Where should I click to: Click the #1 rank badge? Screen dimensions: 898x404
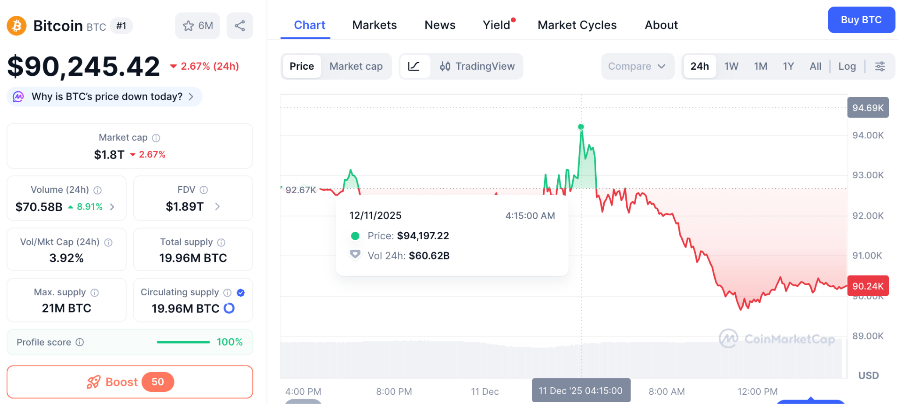tap(121, 26)
